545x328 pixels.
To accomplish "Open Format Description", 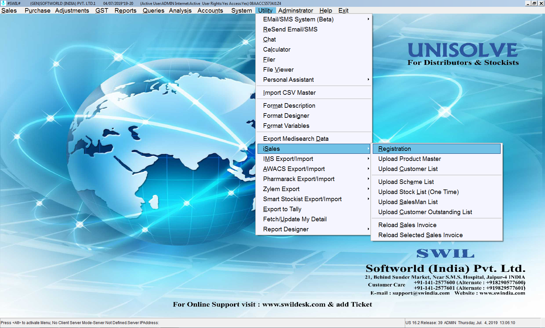I will (x=314, y=105).
